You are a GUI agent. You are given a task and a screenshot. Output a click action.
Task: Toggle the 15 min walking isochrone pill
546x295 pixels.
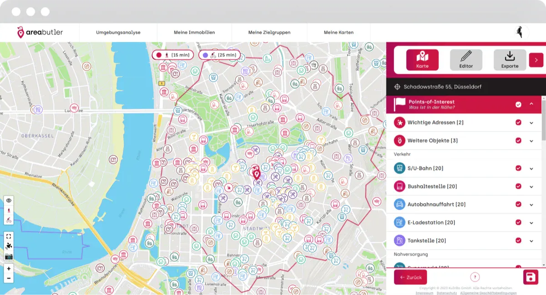click(173, 55)
